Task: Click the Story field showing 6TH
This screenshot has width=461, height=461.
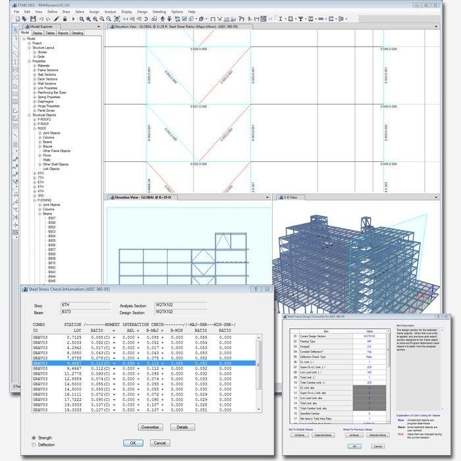Action: 86,305
